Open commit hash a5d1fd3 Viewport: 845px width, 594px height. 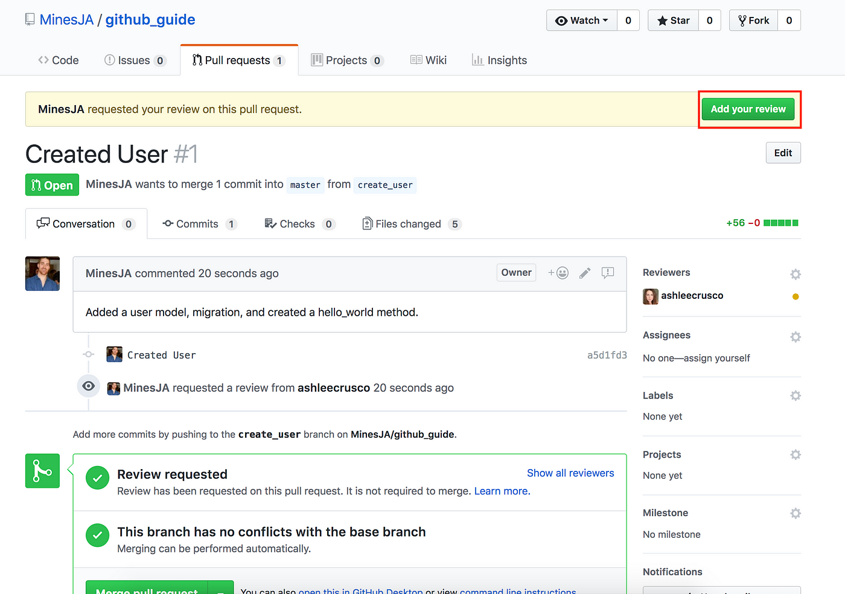[x=607, y=356]
